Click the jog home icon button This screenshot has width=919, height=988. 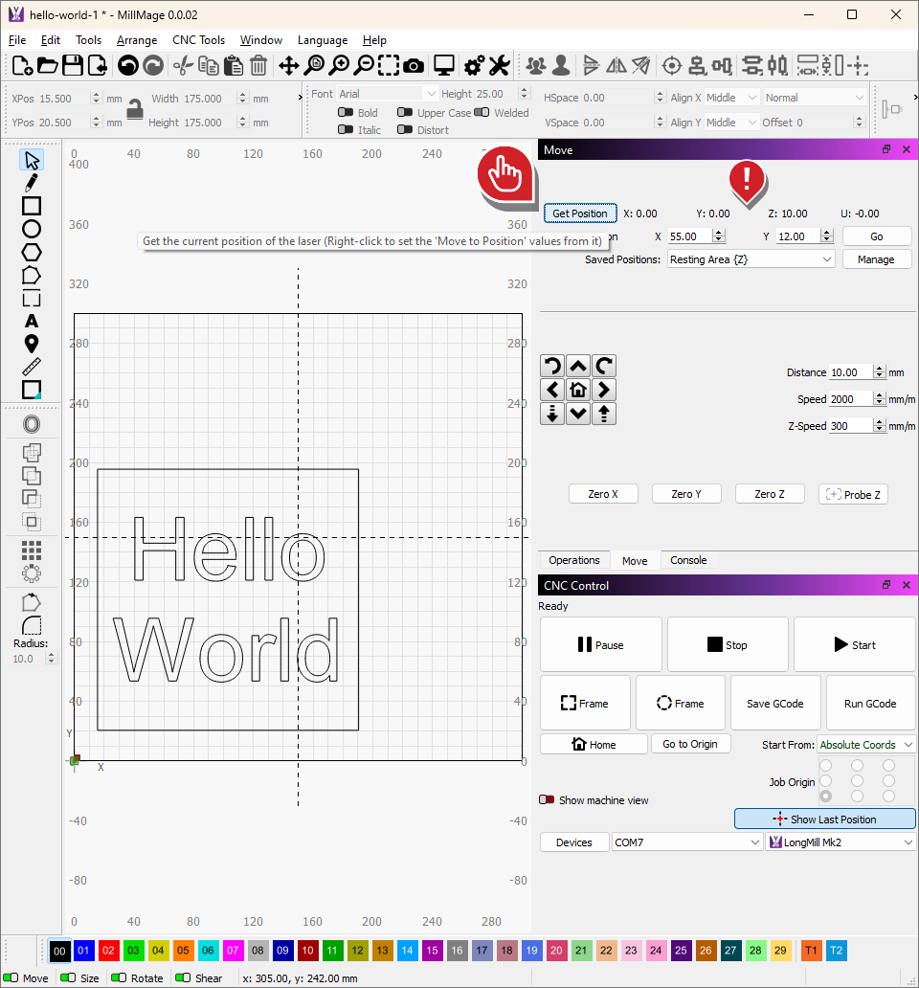pos(577,390)
